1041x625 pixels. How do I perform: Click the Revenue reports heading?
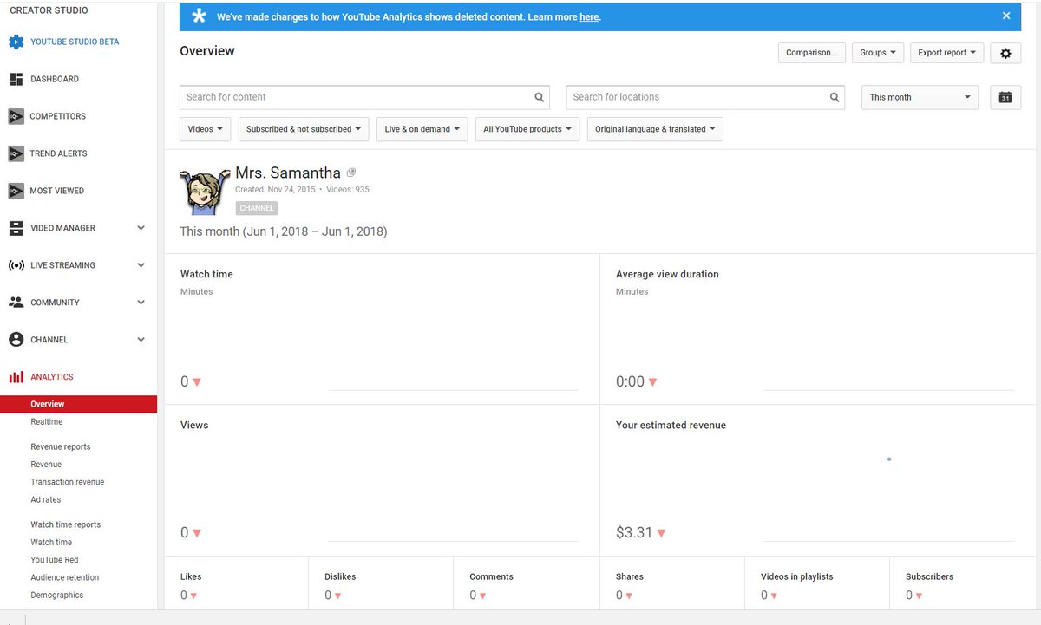(x=61, y=447)
